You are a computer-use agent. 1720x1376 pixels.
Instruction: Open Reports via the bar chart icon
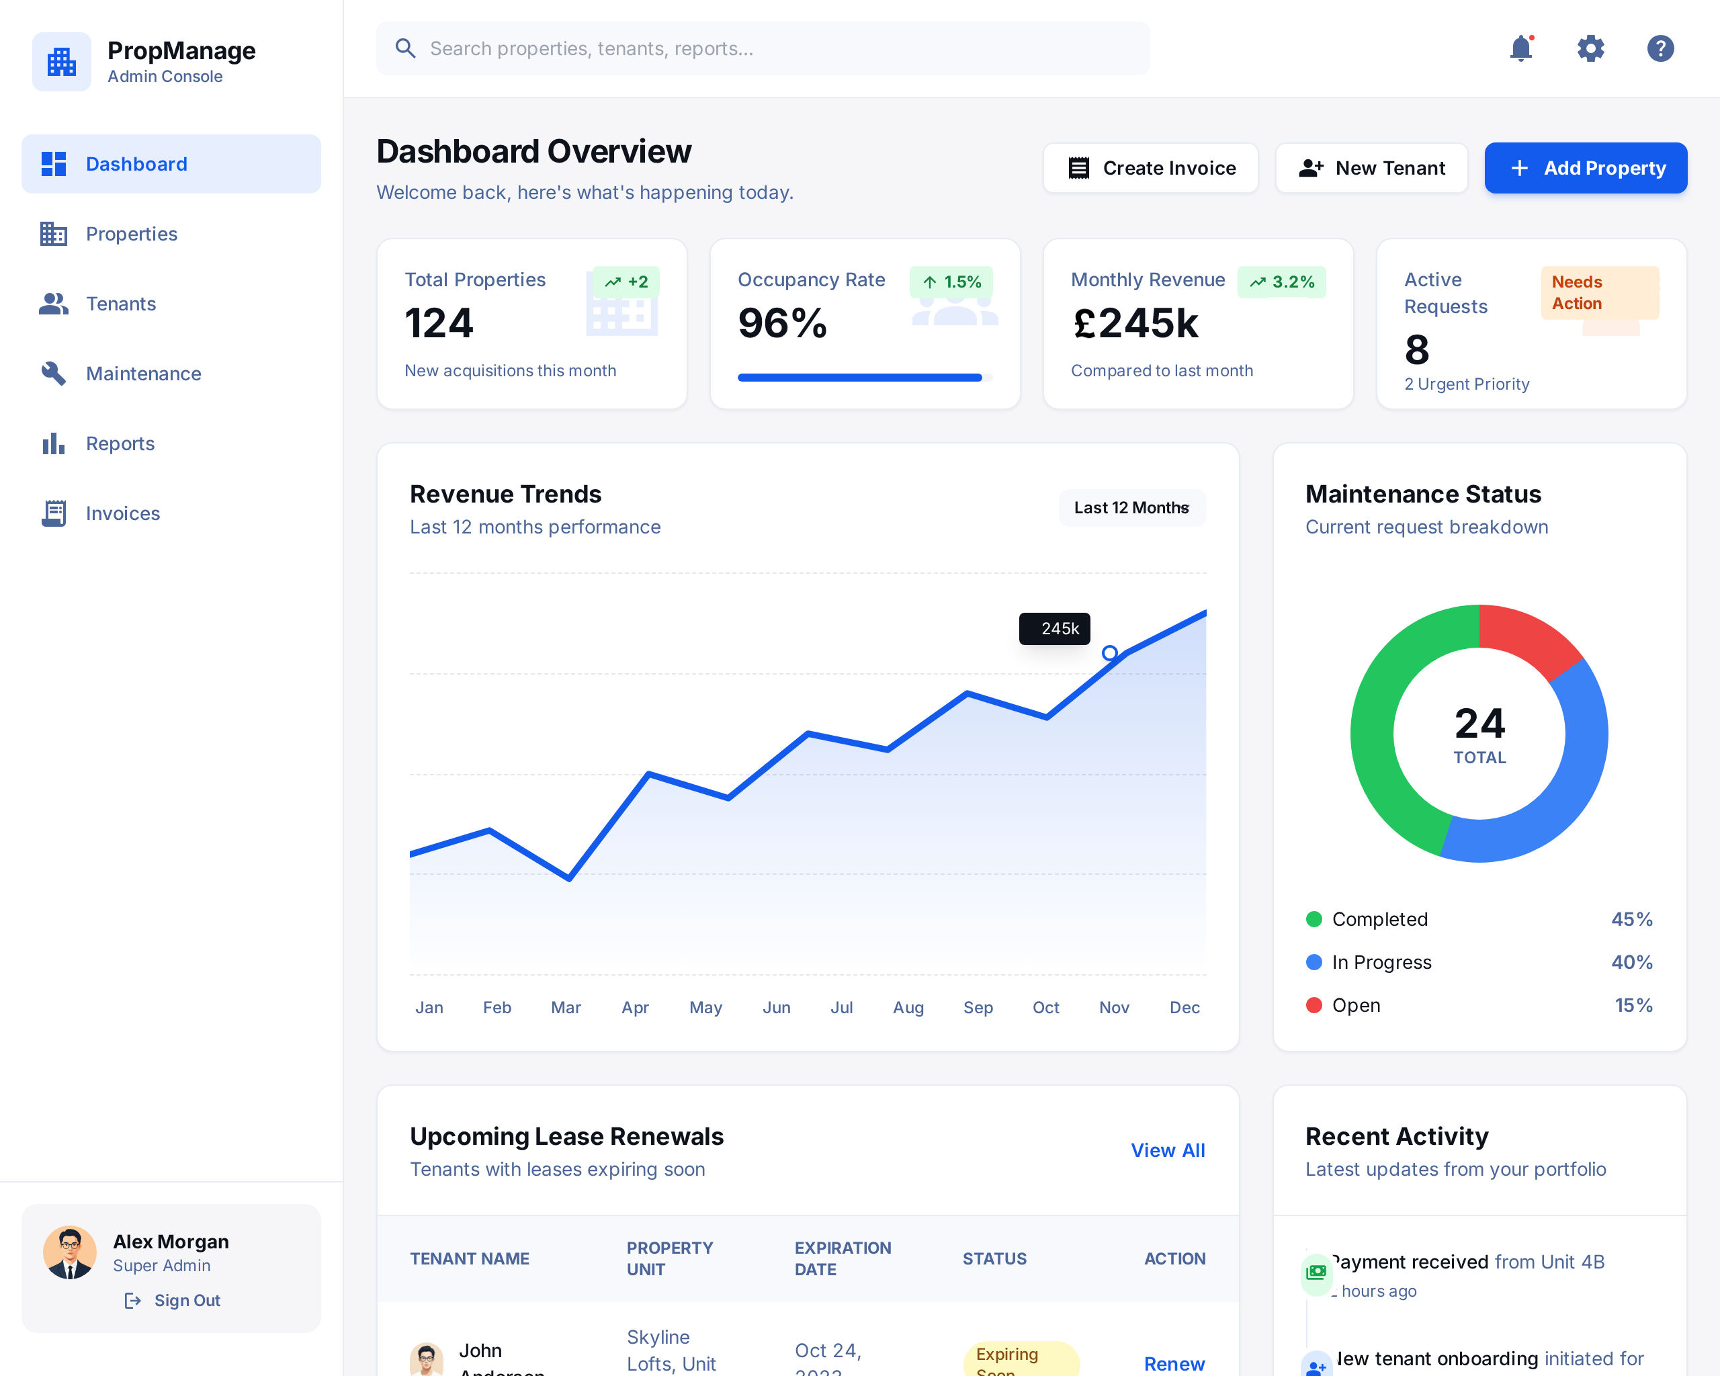pyautogui.click(x=52, y=443)
